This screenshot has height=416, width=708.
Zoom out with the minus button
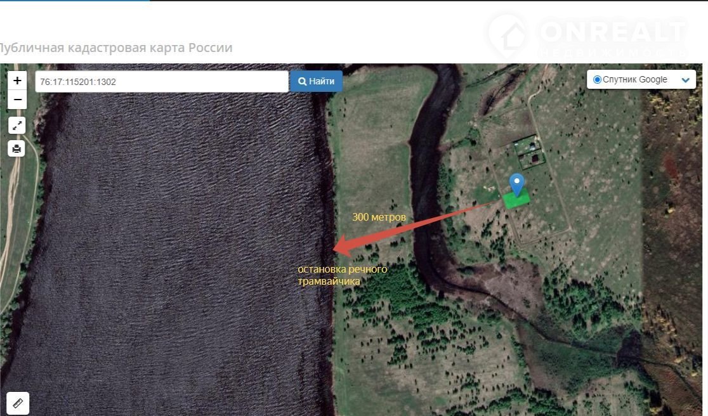coord(17,100)
